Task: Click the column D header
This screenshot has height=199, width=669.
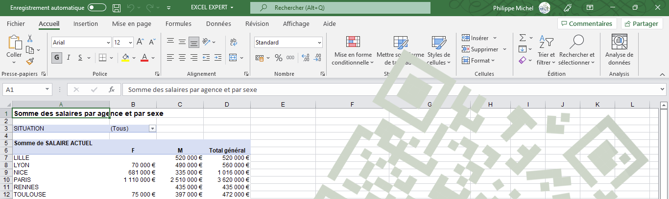Action: [x=227, y=104]
